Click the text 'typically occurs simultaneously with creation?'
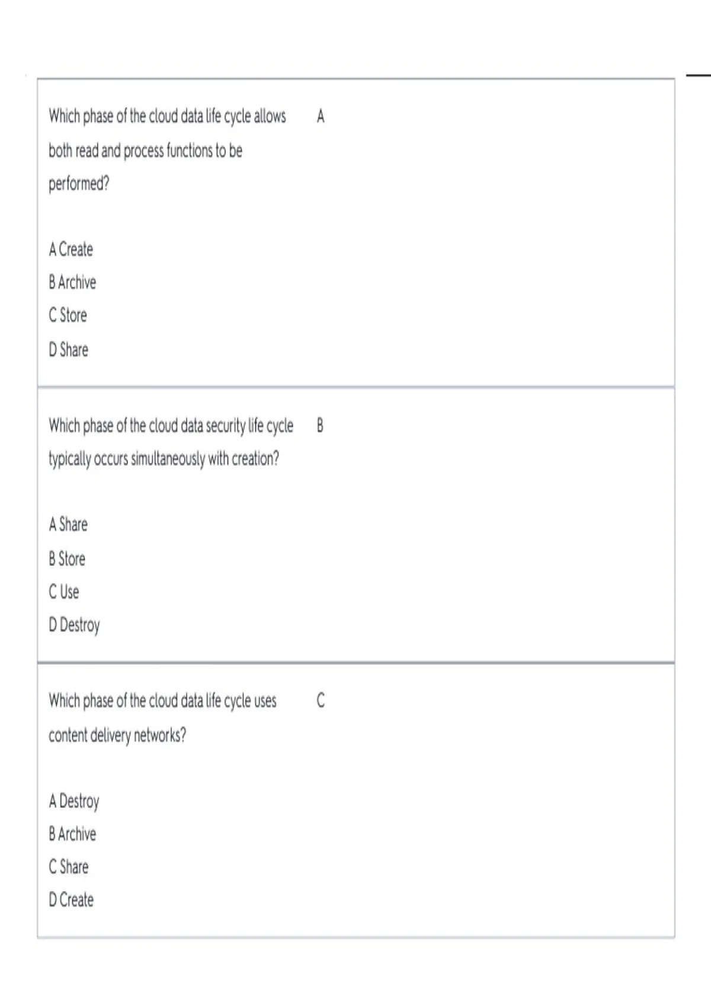 click(x=164, y=459)
